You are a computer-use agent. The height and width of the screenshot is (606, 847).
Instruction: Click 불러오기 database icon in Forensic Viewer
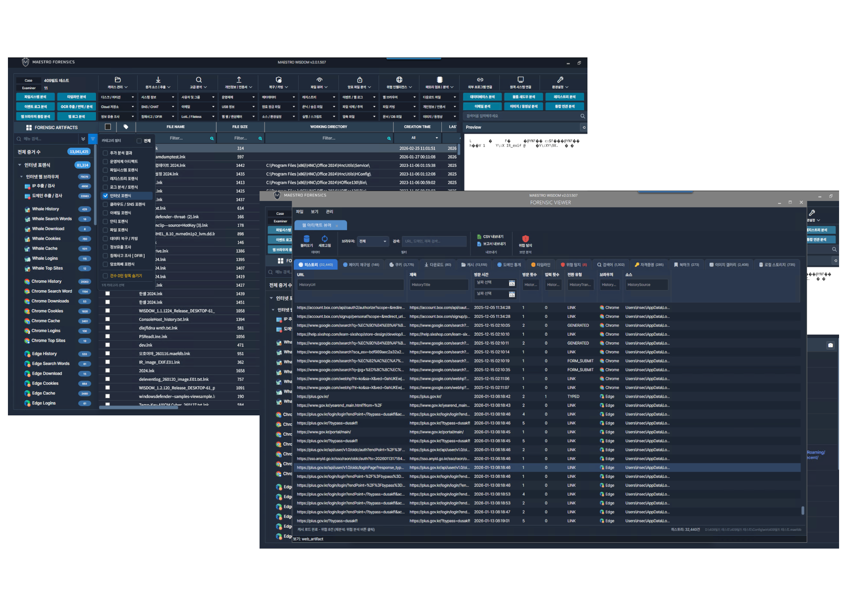[x=307, y=239]
